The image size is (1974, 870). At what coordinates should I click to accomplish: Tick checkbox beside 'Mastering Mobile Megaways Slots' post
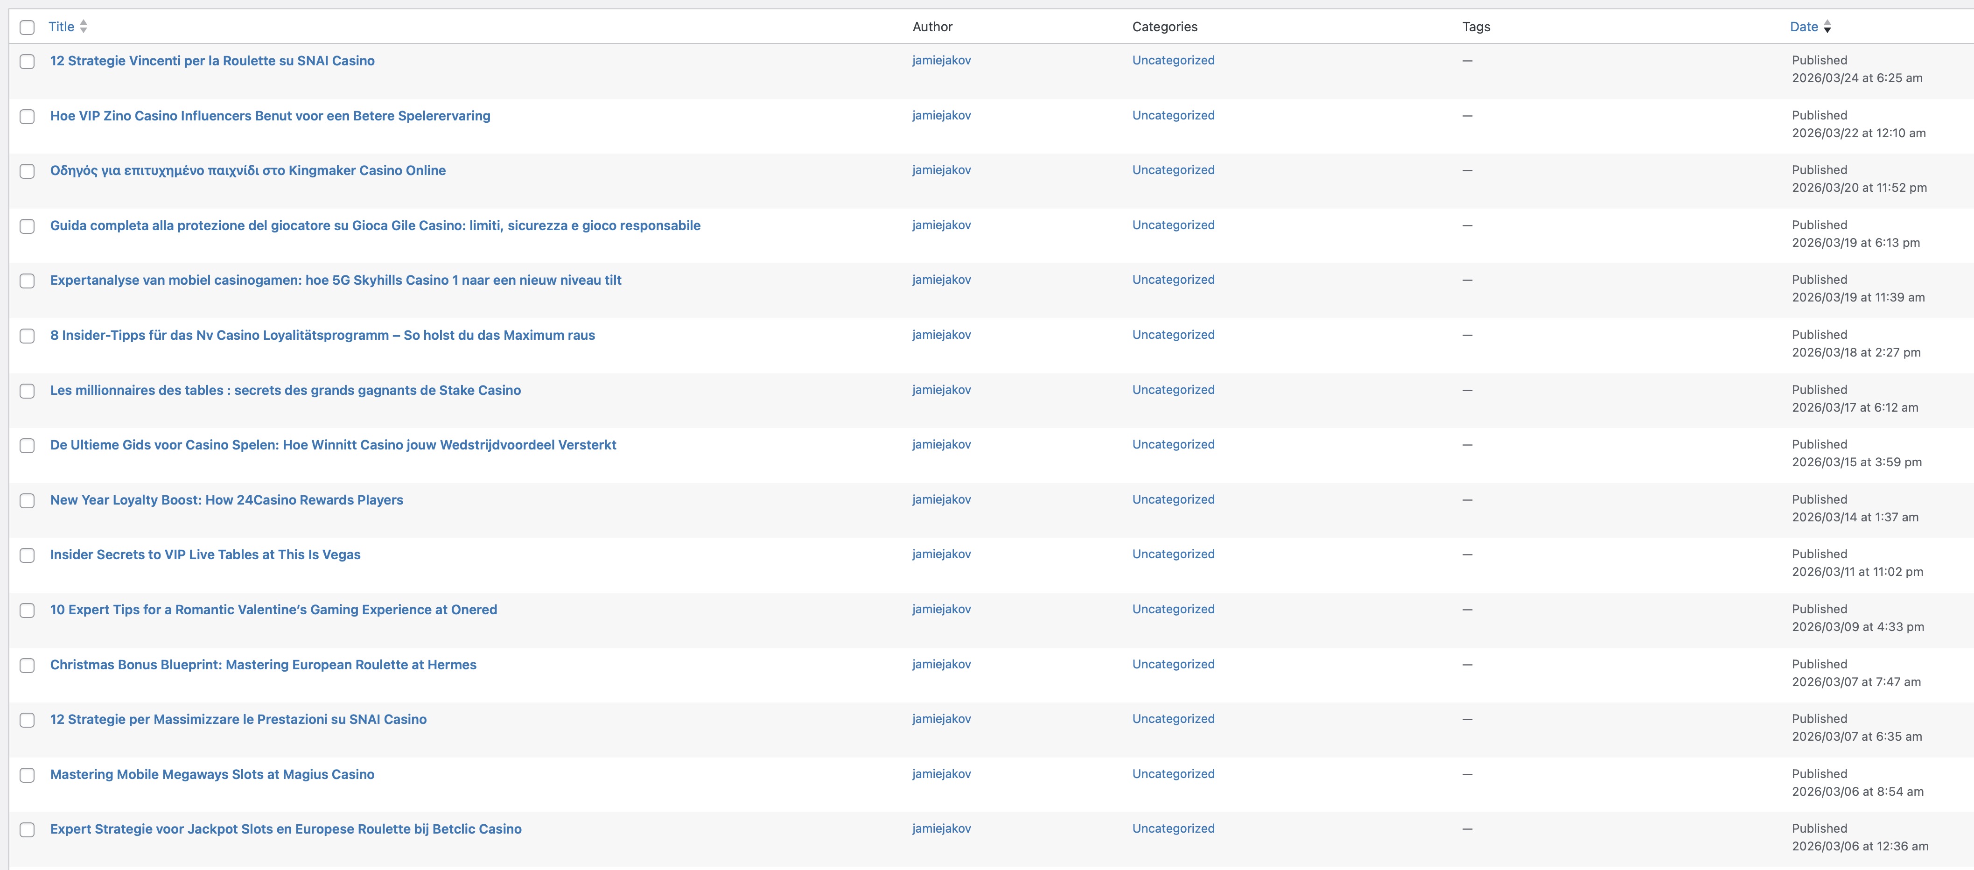[27, 775]
